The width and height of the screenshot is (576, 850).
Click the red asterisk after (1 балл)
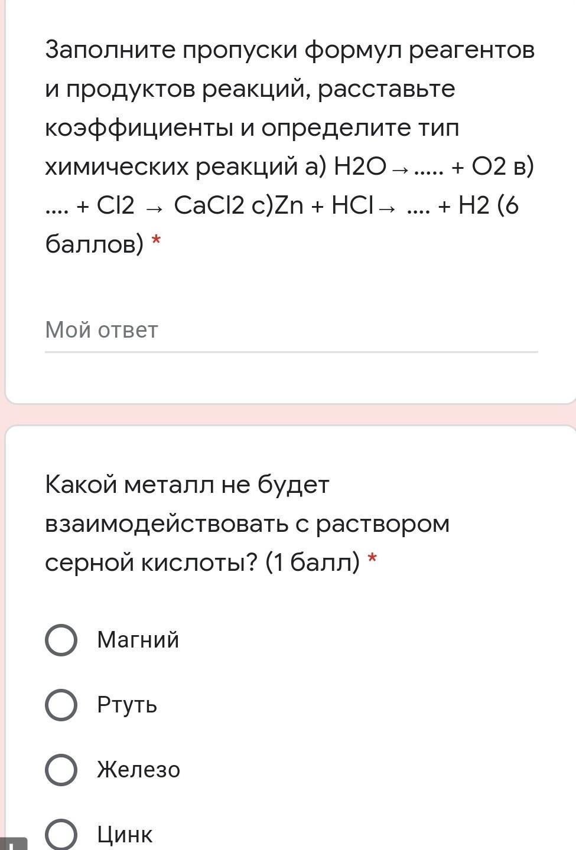coord(372,558)
